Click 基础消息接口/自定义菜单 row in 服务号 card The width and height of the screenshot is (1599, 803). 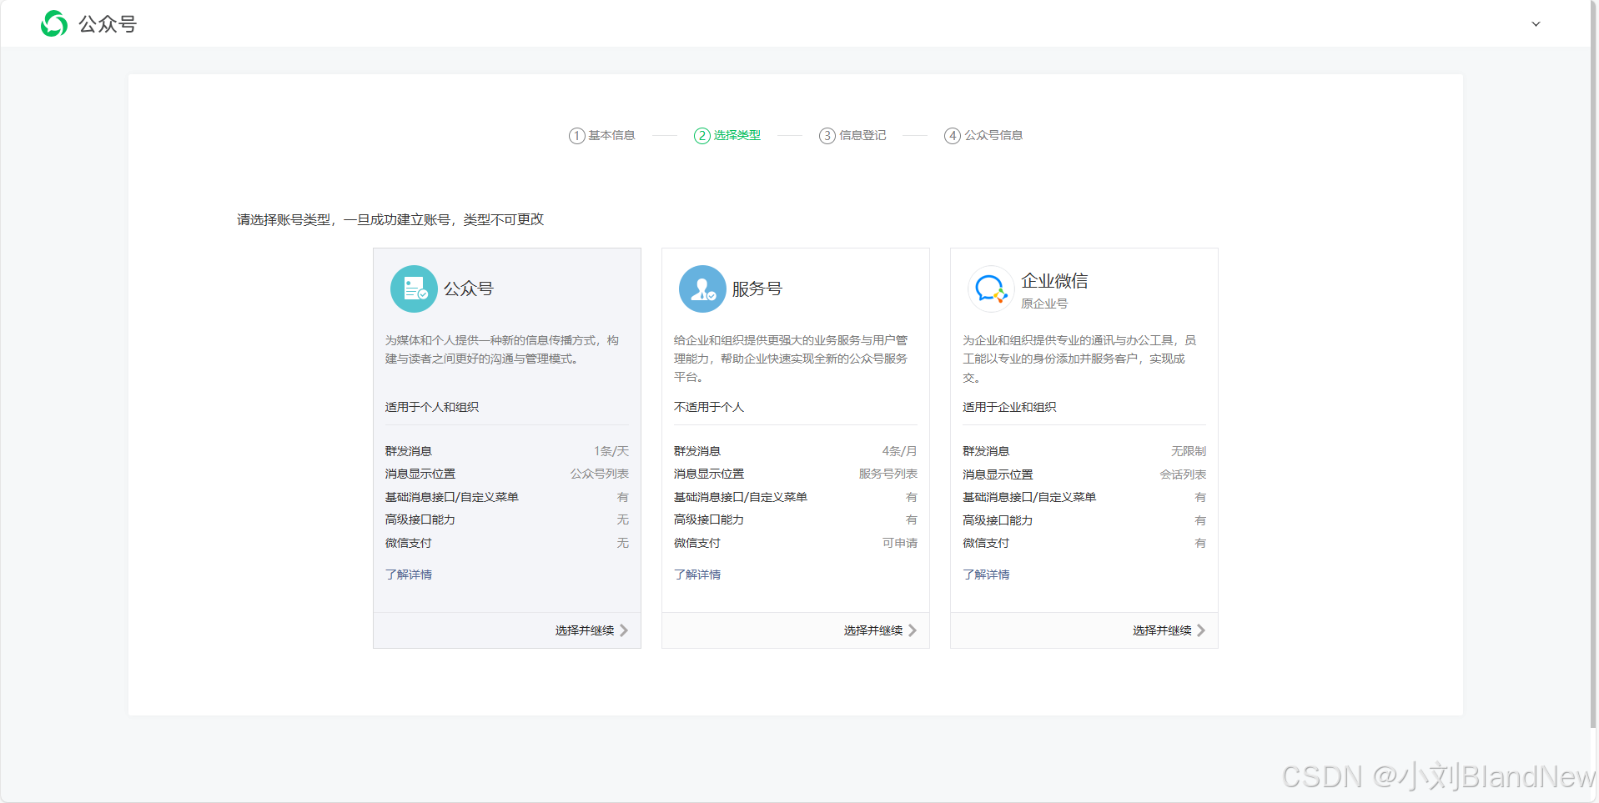click(x=796, y=497)
